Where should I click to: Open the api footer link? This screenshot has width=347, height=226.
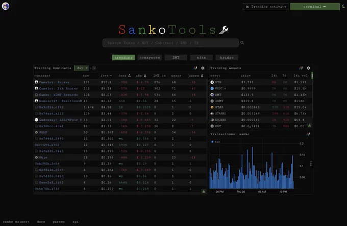[x=76, y=221]
